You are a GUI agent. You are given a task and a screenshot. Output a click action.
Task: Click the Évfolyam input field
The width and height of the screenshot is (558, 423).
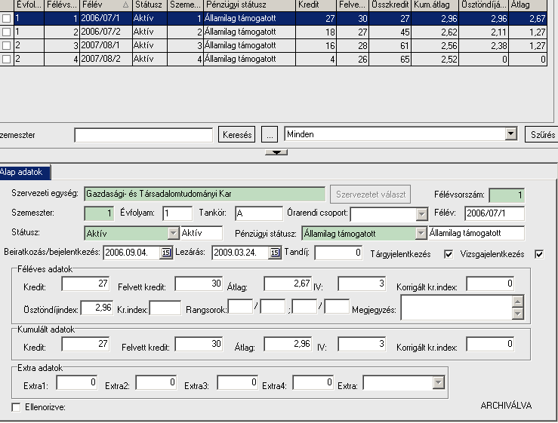tap(177, 213)
